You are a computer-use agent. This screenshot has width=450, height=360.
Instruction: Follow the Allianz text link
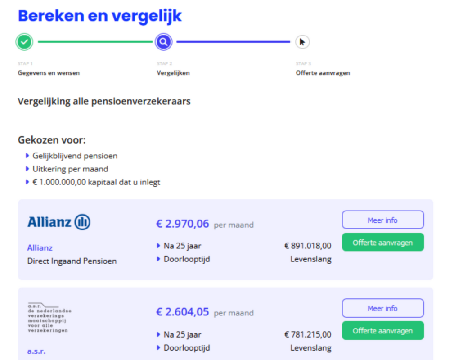[40, 248]
